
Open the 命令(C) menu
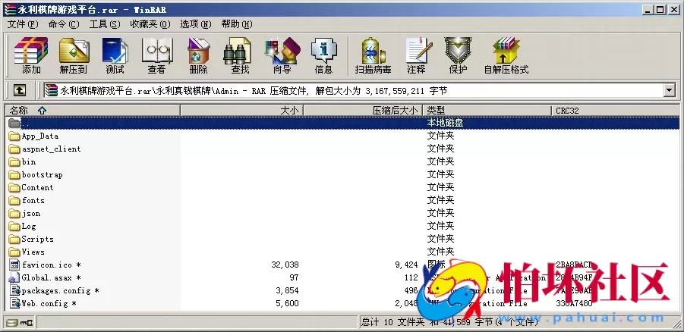[64, 24]
